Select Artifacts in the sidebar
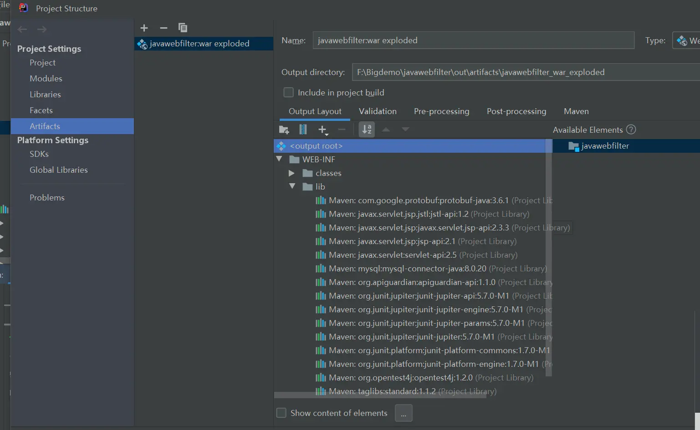This screenshot has width=700, height=430. (72, 126)
